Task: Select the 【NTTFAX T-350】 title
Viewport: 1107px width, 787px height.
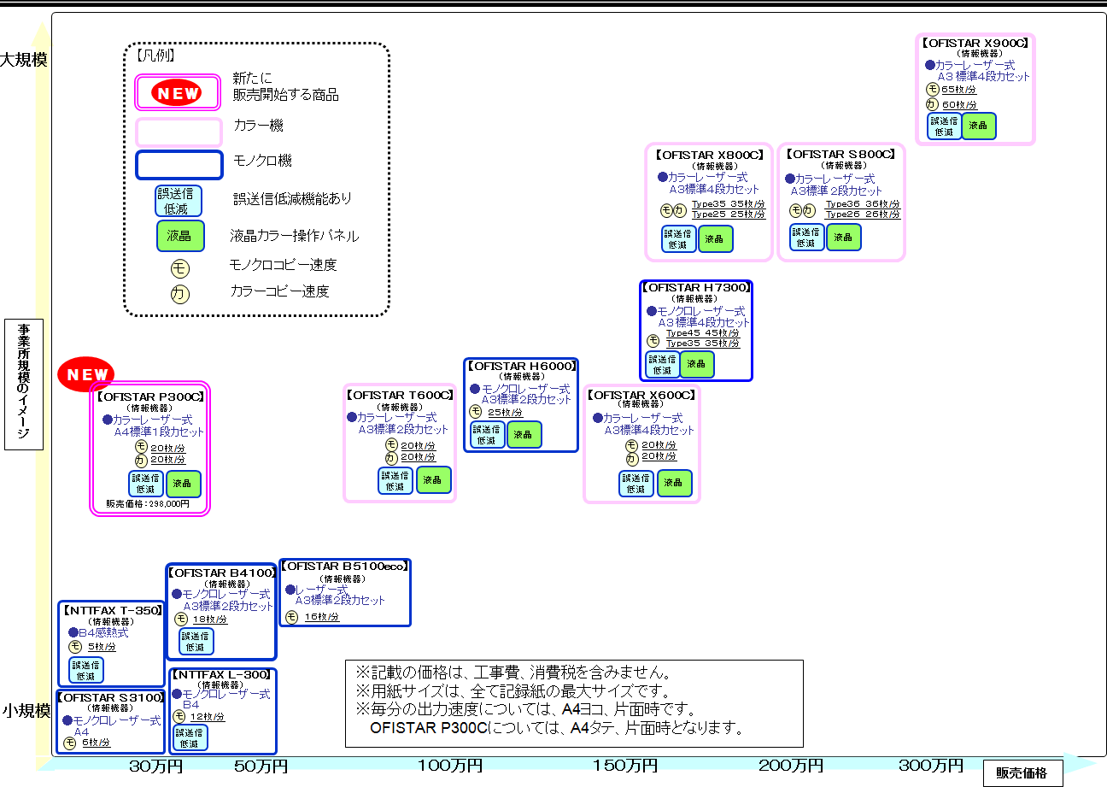Action: click(112, 611)
